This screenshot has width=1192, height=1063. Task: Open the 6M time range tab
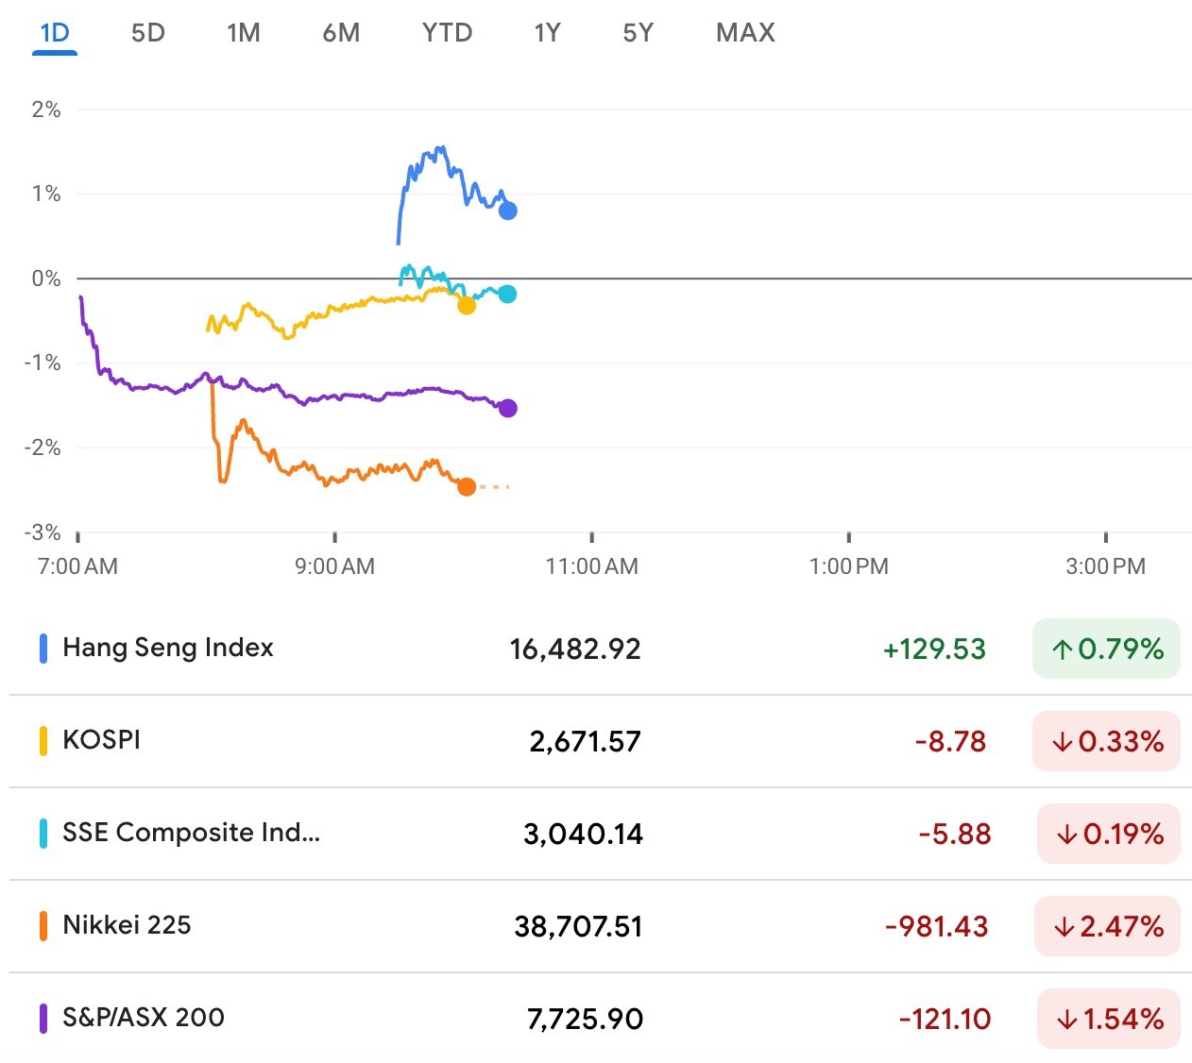click(341, 33)
